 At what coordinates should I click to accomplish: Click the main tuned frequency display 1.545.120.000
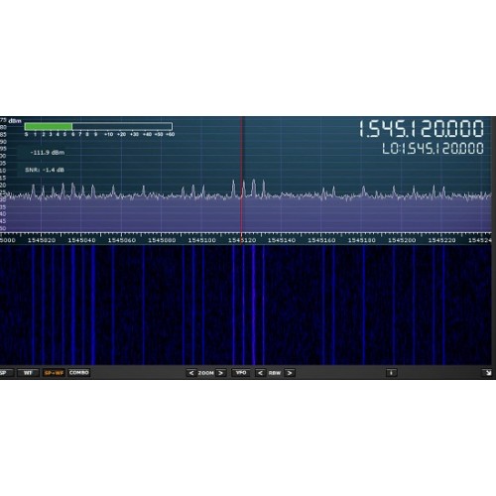(x=422, y=129)
